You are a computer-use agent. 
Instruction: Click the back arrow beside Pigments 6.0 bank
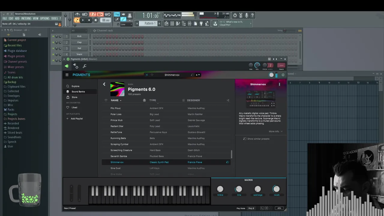[104, 84]
